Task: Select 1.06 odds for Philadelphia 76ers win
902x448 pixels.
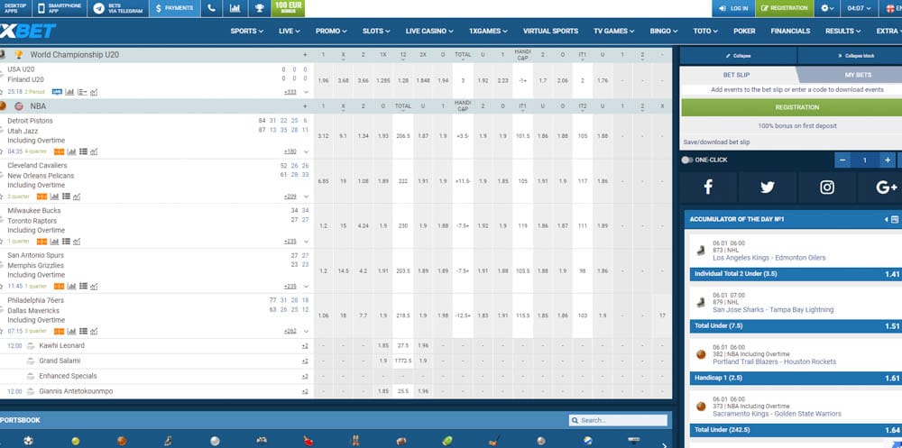Action: tap(323, 315)
